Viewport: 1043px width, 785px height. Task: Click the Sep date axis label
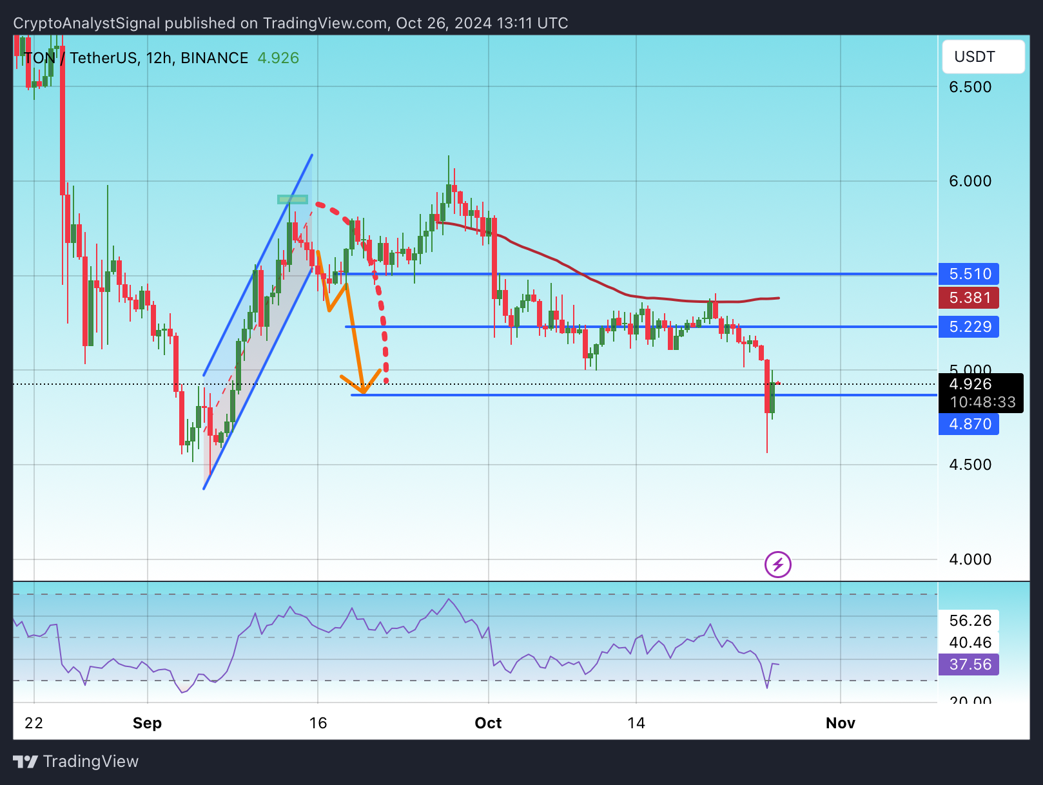point(147,723)
